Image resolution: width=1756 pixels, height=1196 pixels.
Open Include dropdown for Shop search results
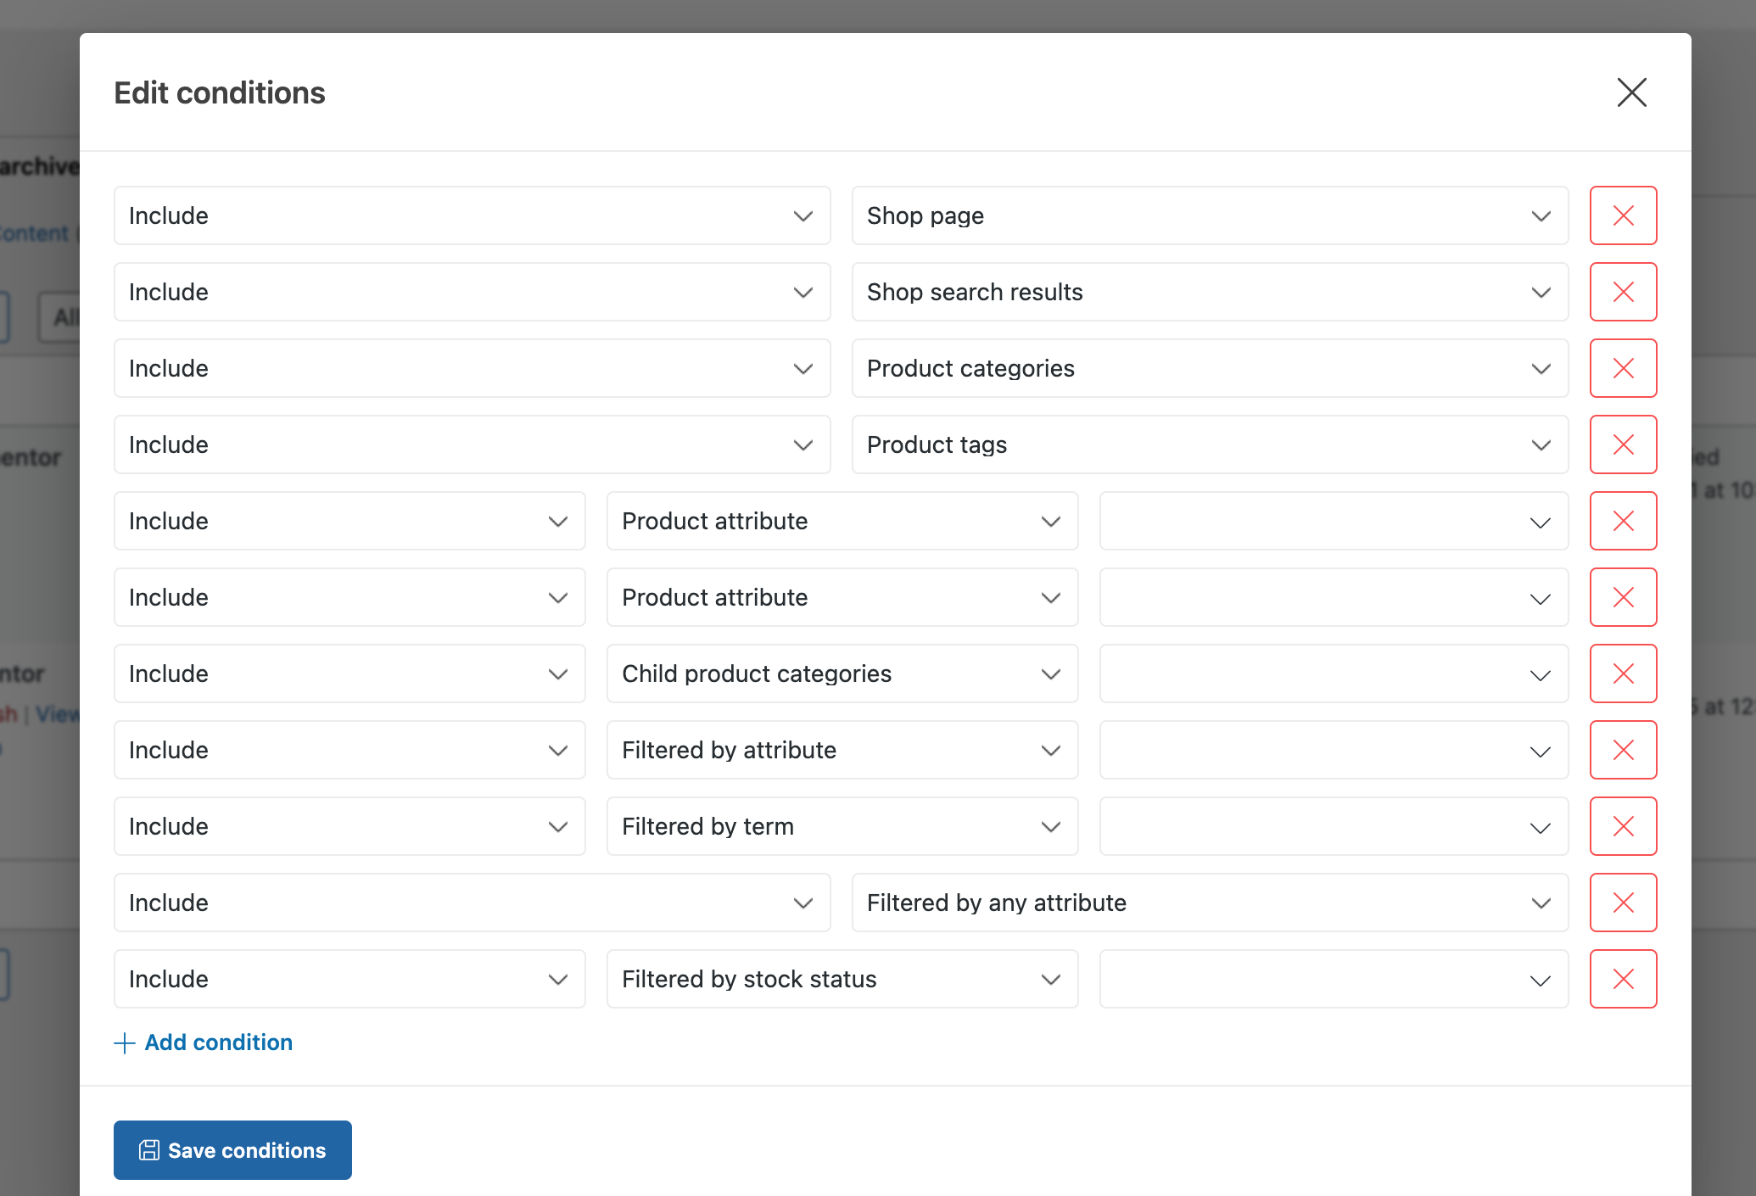click(x=472, y=292)
